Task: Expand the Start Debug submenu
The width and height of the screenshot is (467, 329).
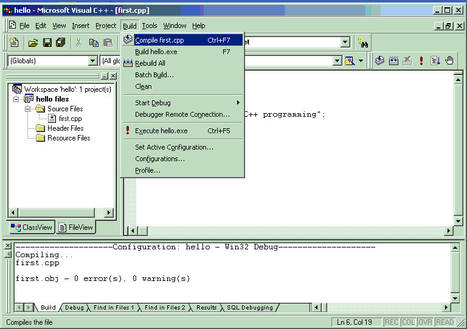Action: (182, 103)
